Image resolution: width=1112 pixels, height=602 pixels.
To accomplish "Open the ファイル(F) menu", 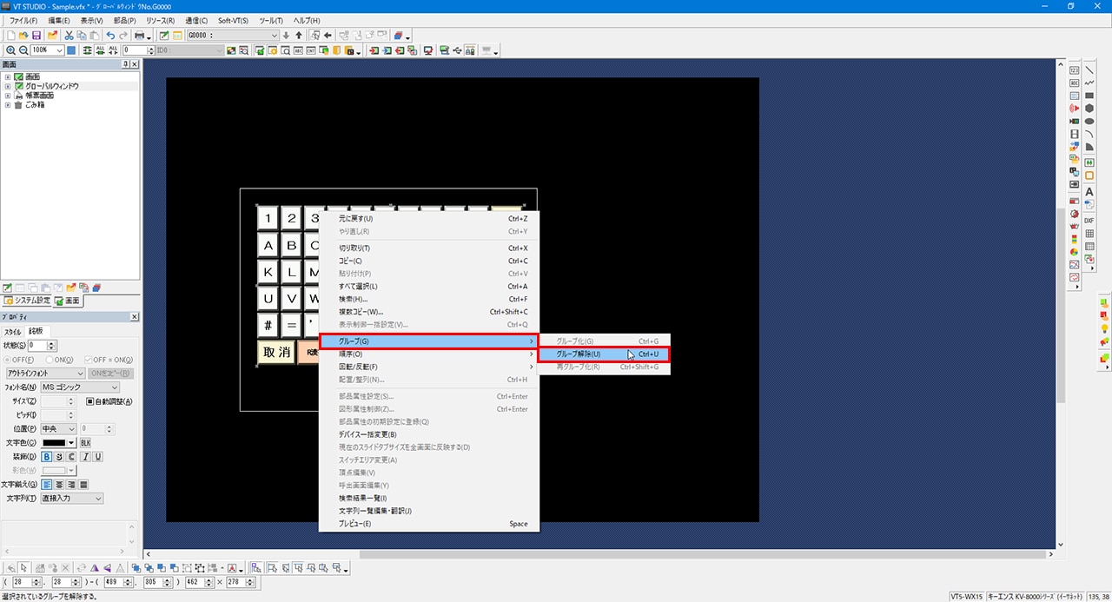I will point(23,20).
